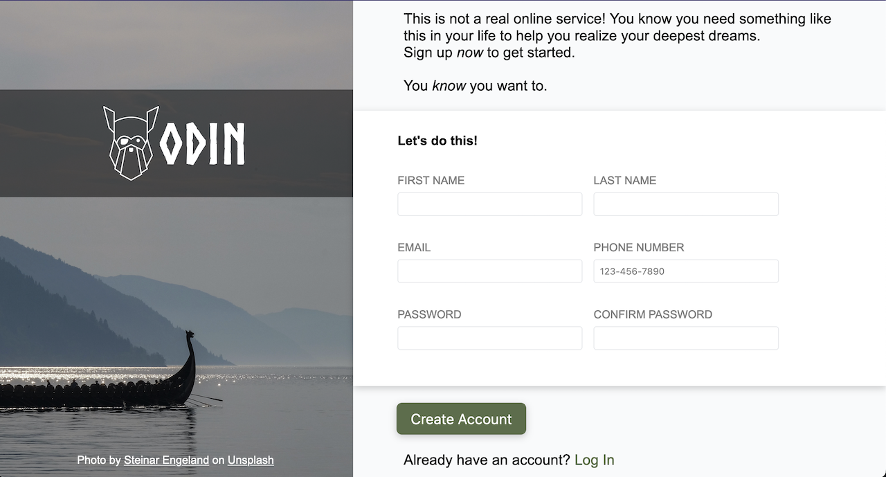Click inside the Last Name field
Viewport: 886px width, 477px height.
click(x=685, y=204)
